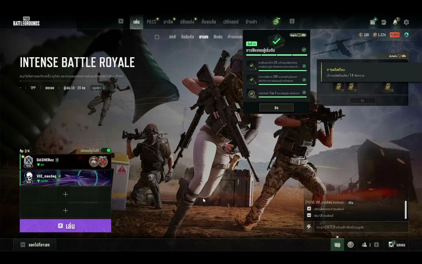The width and height of the screenshot is (422, 264).
Task: Click the round compass icon in bottom bar
Action: click(x=351, y=245)
